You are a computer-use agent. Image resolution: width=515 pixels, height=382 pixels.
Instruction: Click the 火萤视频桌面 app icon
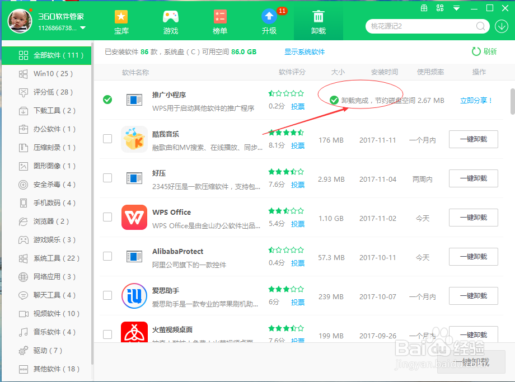point(134,332)
